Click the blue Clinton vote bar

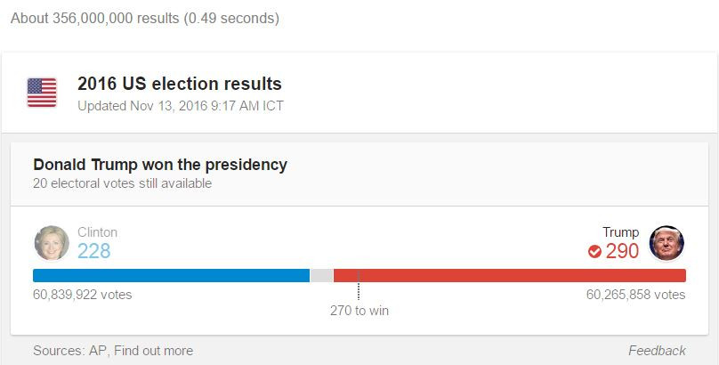(171, 275)
